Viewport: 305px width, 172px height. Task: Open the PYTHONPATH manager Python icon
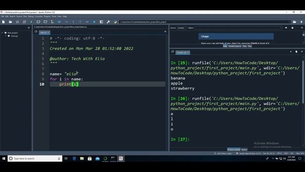(115, 22)
